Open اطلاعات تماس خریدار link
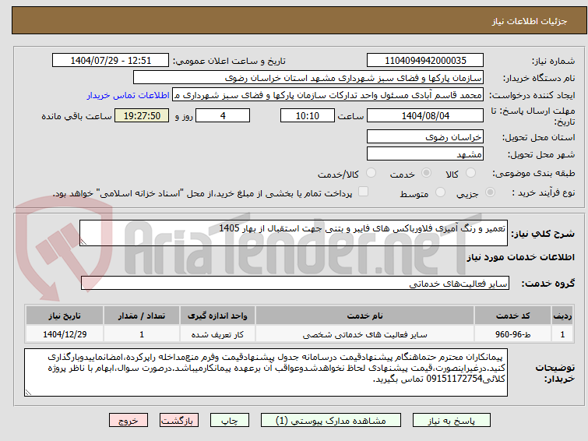This screenshot has width=588, height=441. point(129,95)
